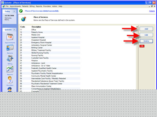Open the Patients menu

[25, 6]
